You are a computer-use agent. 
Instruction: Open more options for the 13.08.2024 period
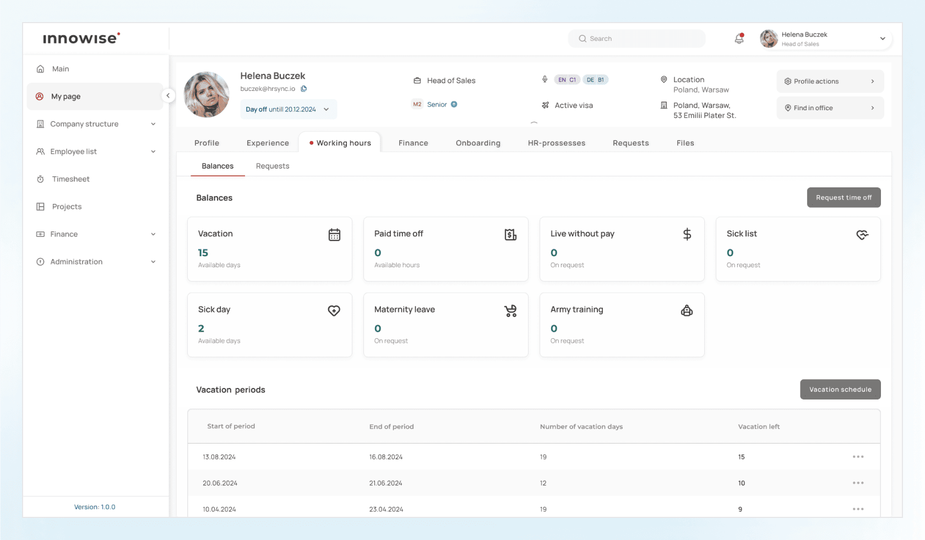pyautogui.click(x=858, y=457)
